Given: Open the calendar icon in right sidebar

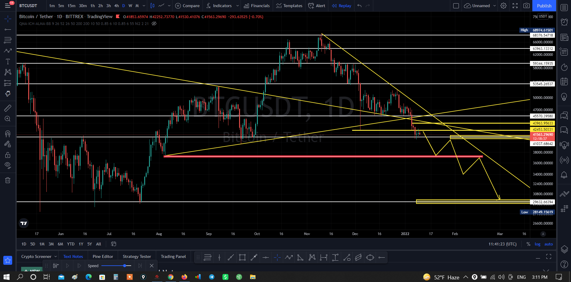Looking at the screenshot, I should point(564,81).
